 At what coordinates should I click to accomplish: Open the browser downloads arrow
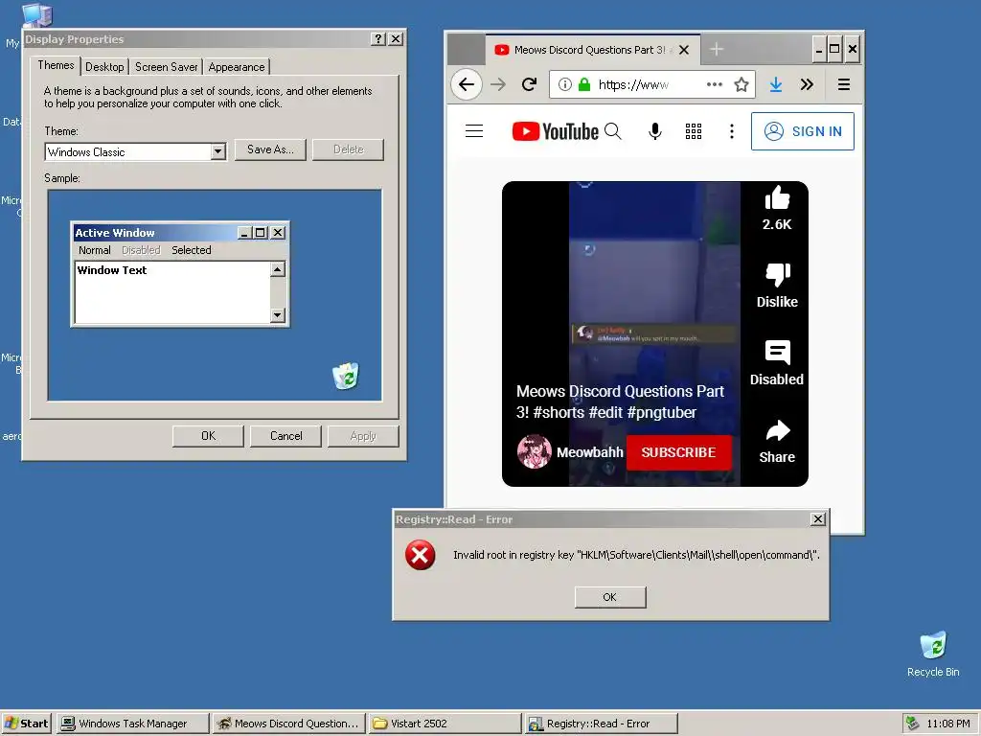776,84
